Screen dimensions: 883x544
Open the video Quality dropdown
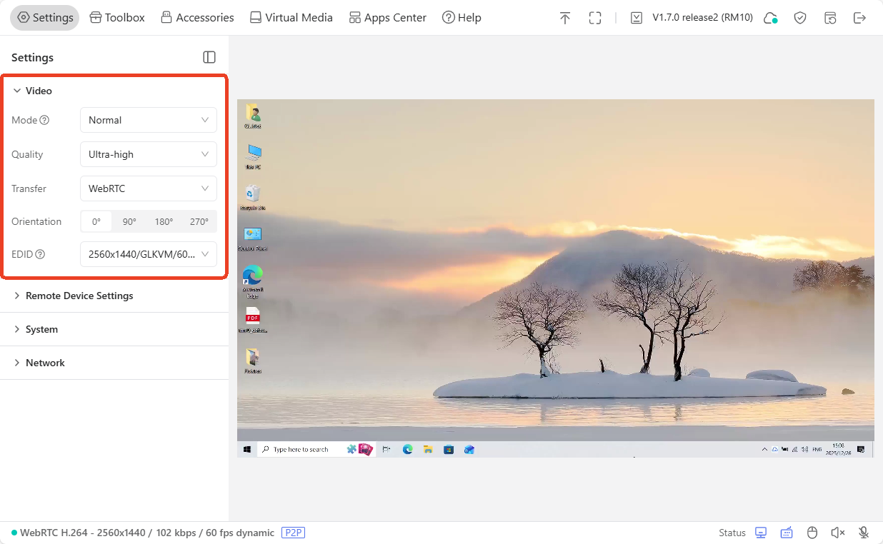click(148, 154)
